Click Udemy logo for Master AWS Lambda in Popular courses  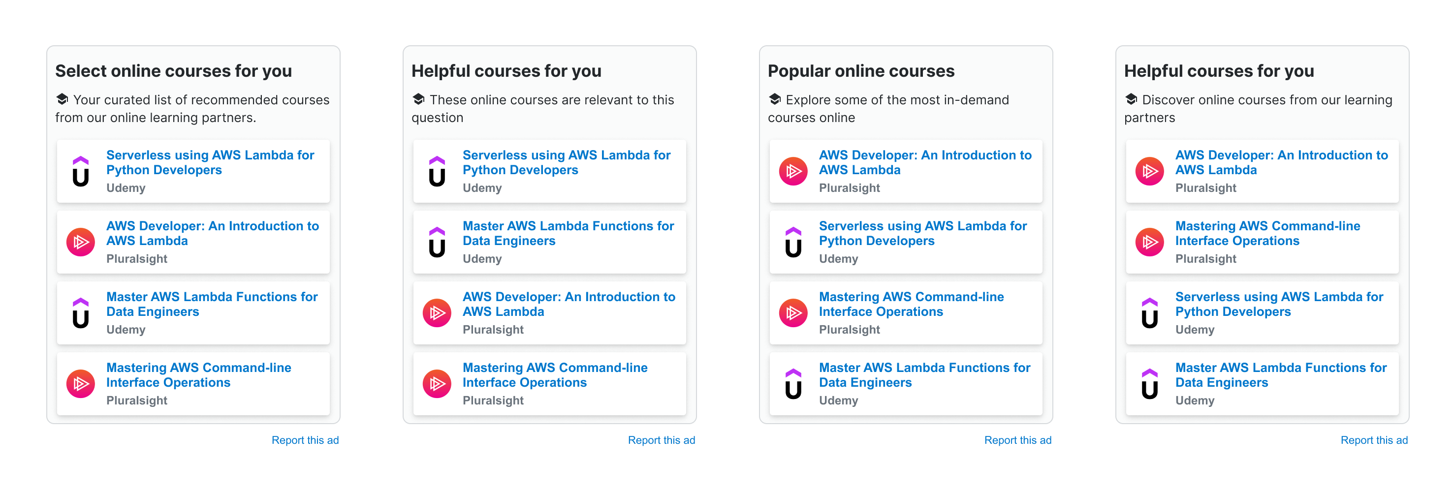pos(793,384)
